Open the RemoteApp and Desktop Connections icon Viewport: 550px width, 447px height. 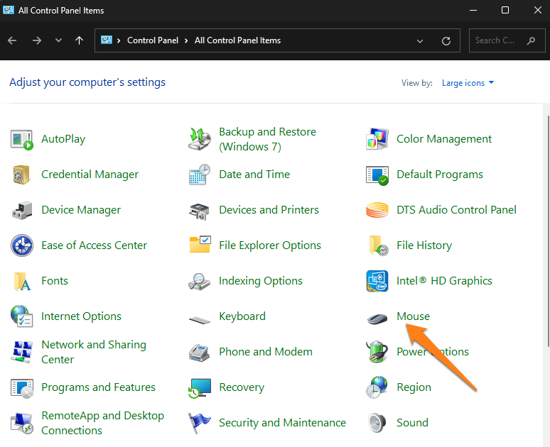tap(22, 424)
